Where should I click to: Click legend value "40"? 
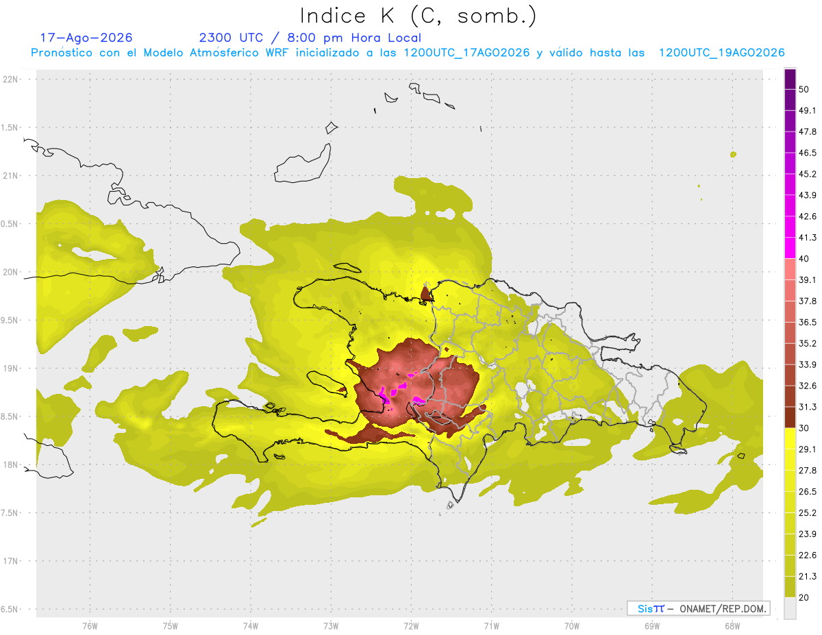[804, 259]
